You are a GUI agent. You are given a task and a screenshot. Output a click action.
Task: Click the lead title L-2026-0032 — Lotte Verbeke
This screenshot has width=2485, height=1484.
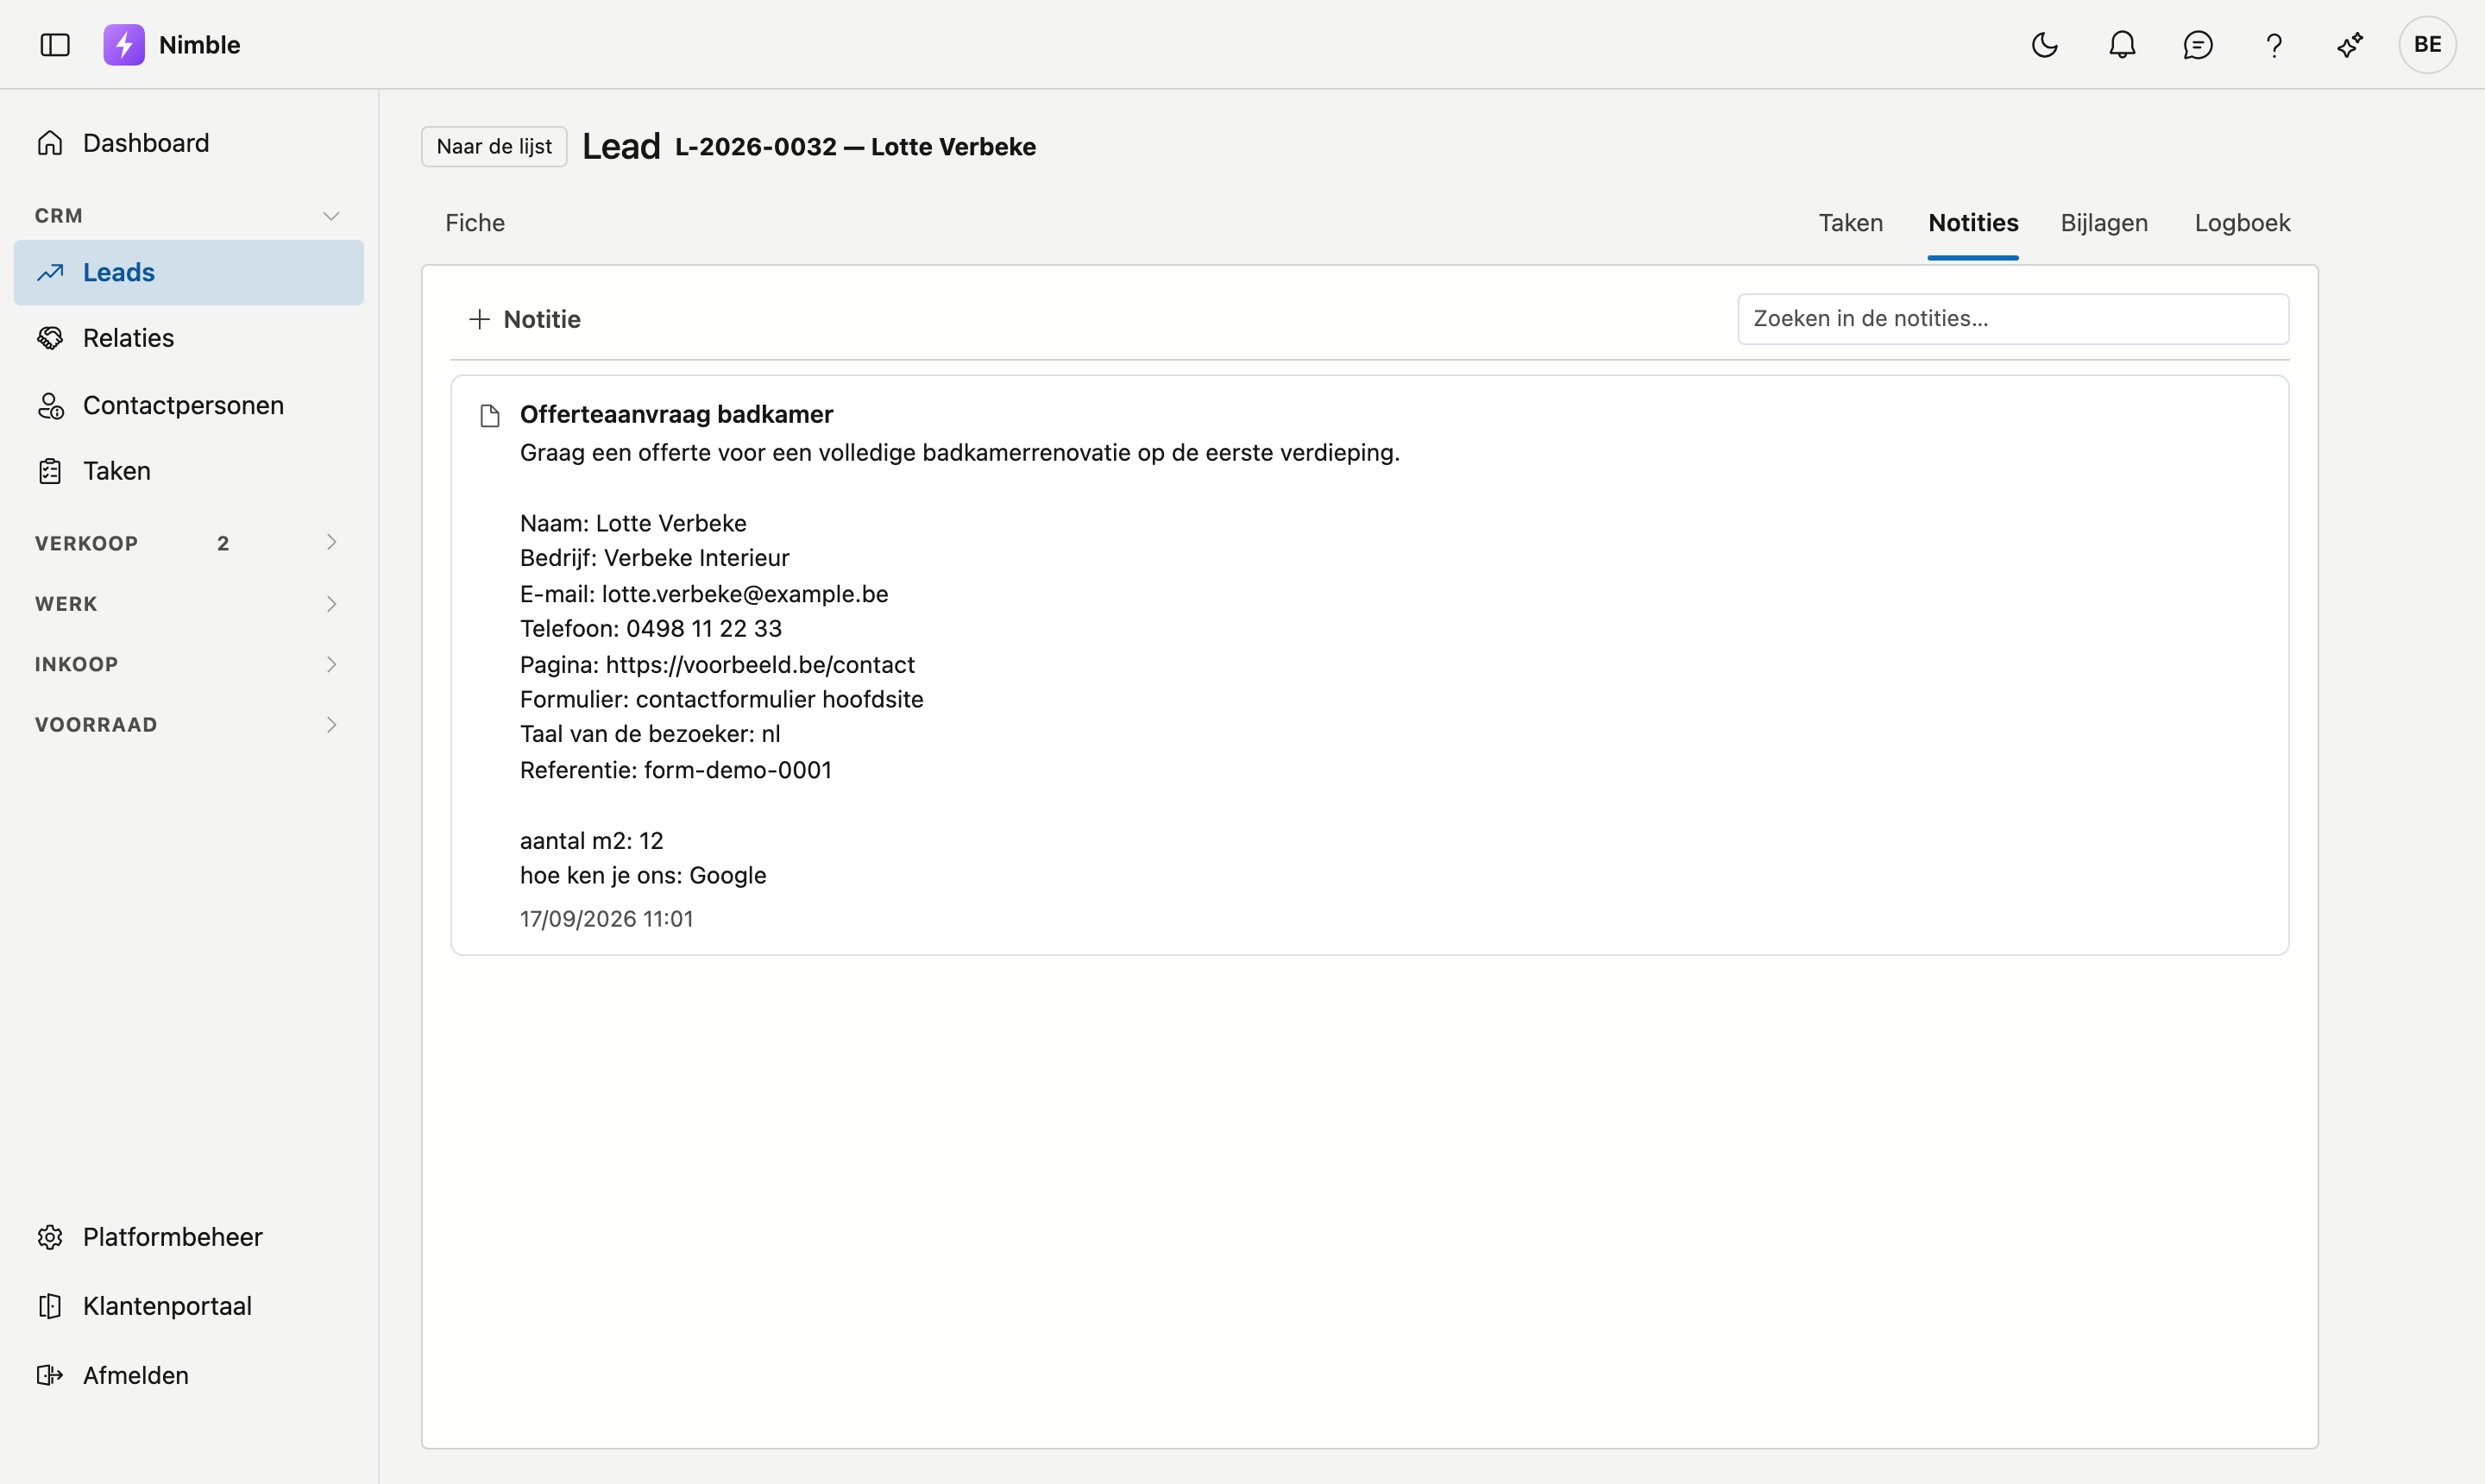[x=855, y=147]
